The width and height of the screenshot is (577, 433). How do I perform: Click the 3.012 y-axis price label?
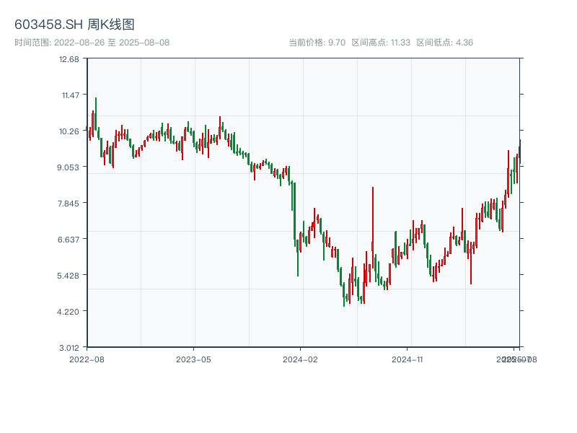69,347
